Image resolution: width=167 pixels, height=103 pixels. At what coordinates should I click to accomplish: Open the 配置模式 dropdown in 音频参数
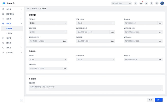[48, 59]
